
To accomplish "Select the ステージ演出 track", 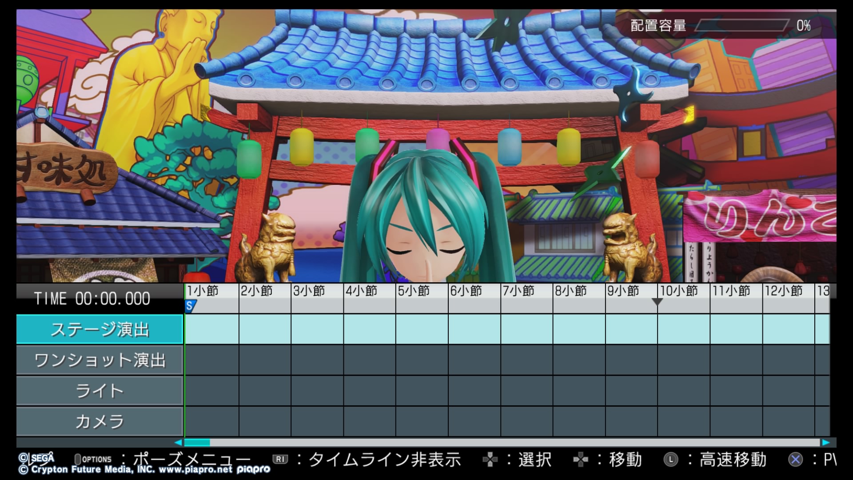I will click(x=100, y=329).
